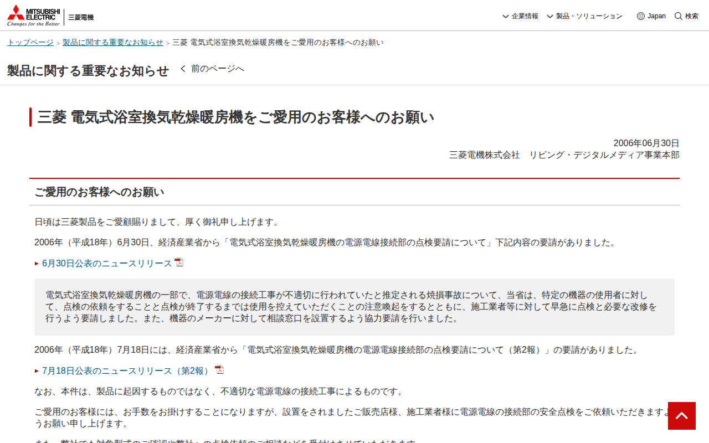Click 前のページへ to go back

(x=218, y=68)
